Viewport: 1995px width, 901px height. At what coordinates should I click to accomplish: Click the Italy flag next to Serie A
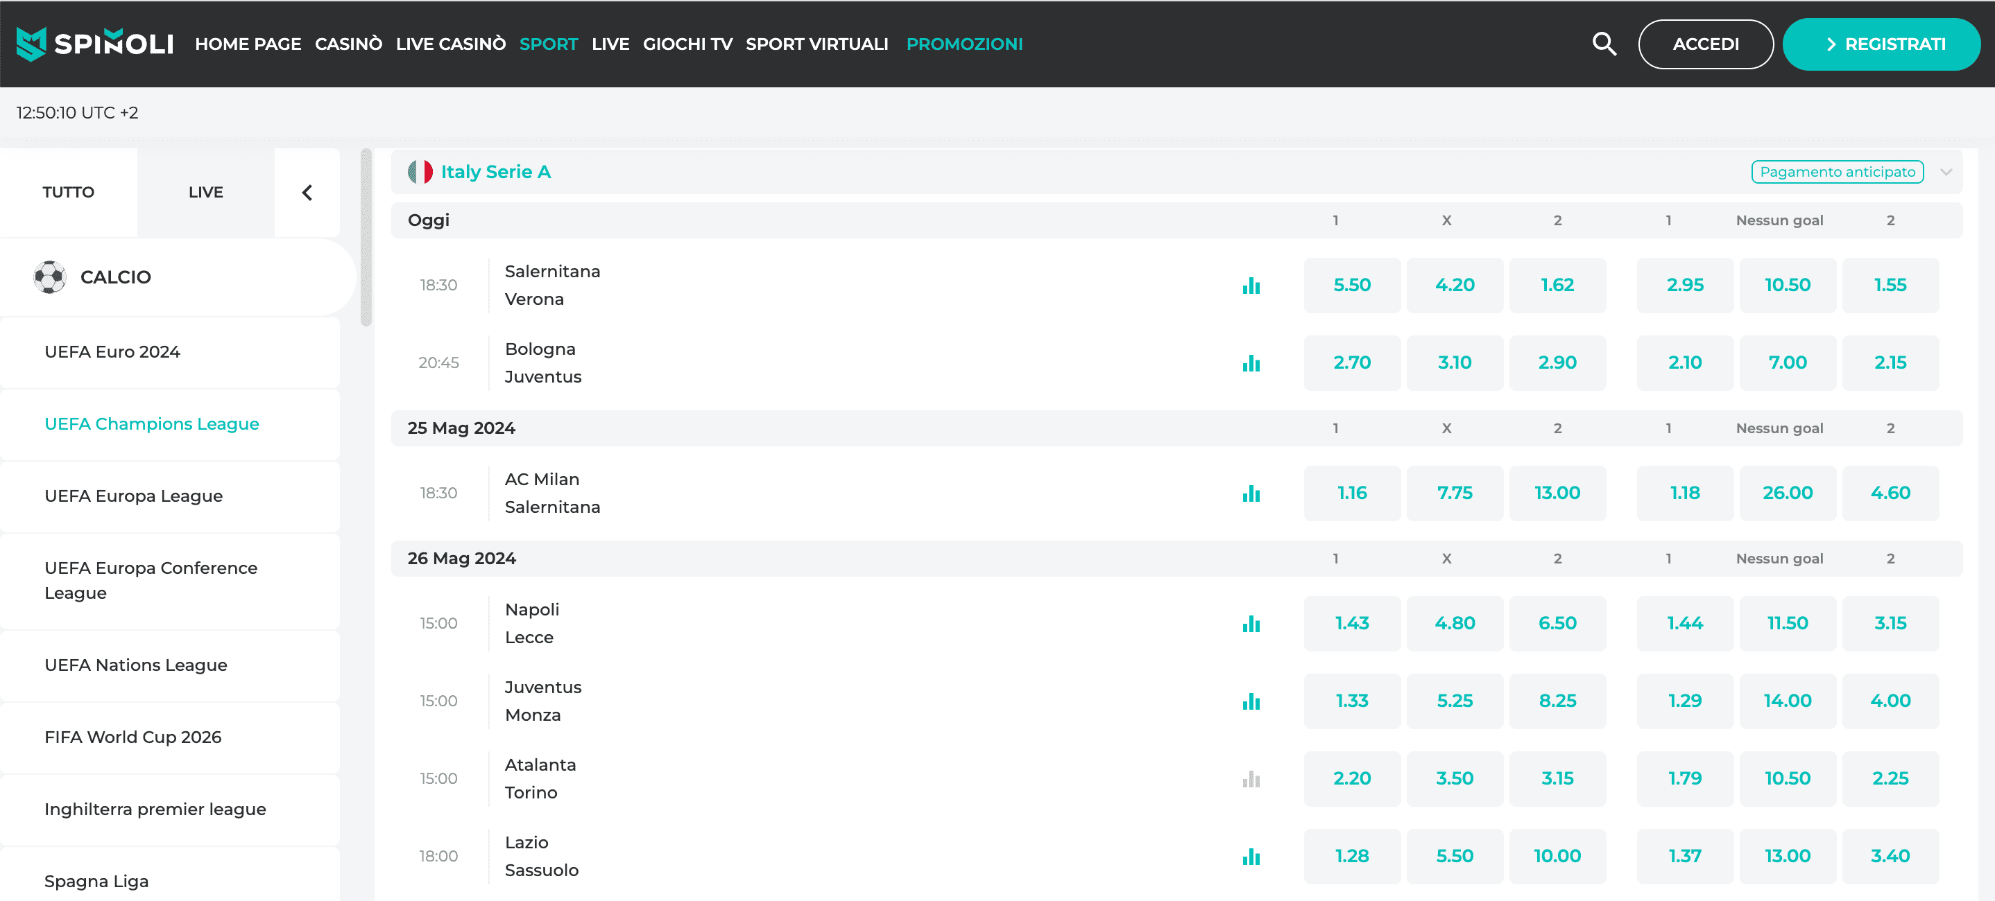(420, 171)
